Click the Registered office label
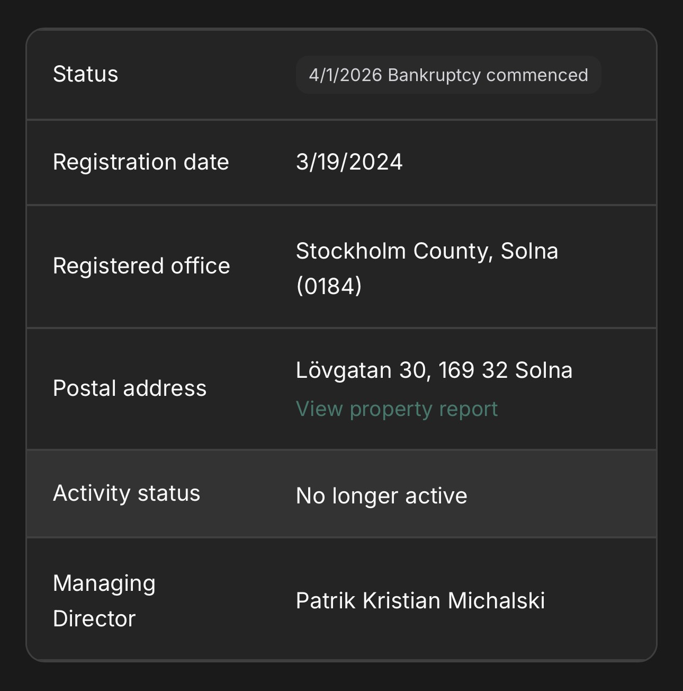This screenshot has width=683, height=691. coord(141,266)
